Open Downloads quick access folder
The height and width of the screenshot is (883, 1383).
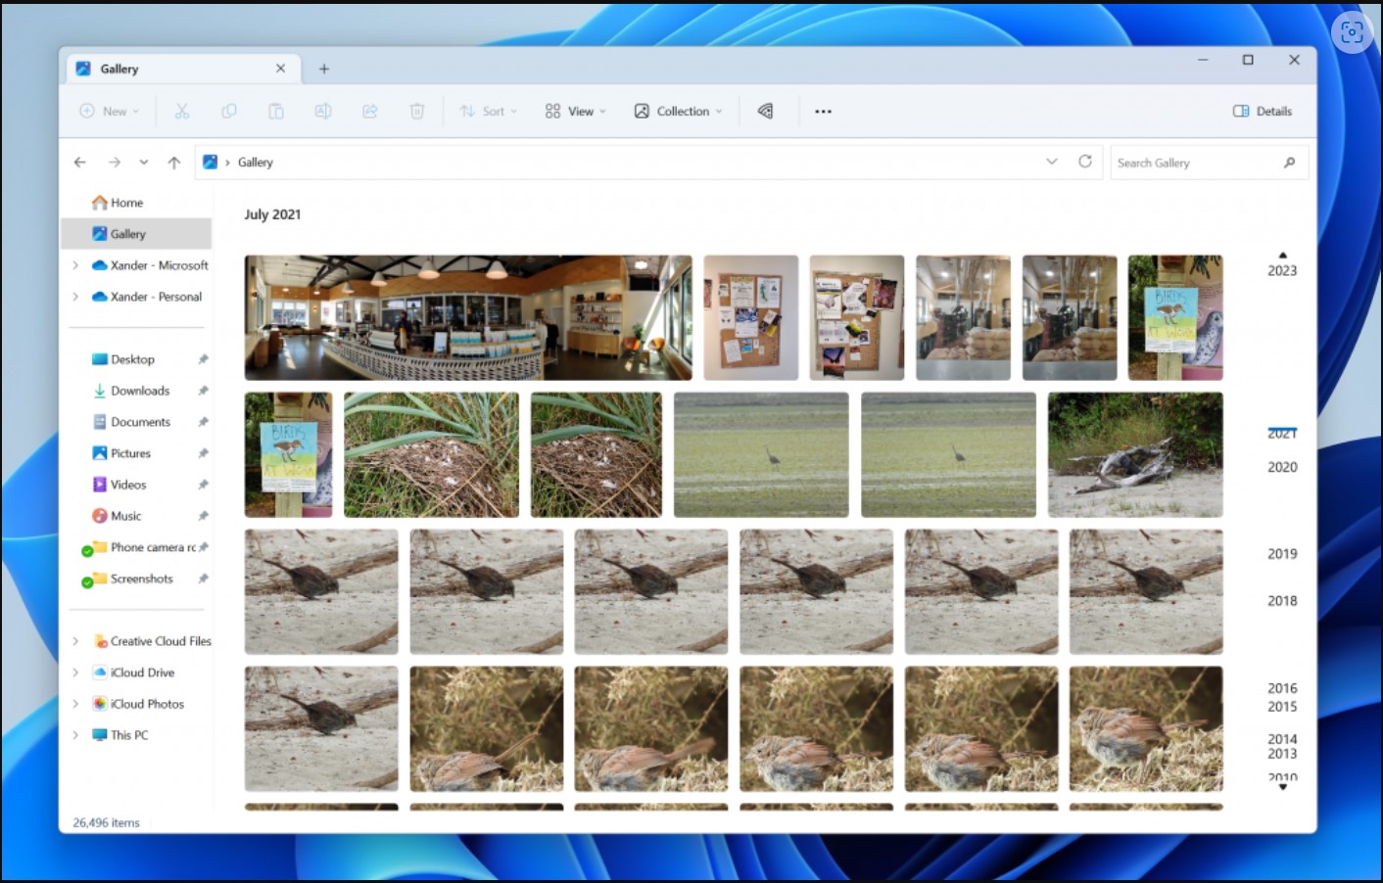click(x=131, y=391)
